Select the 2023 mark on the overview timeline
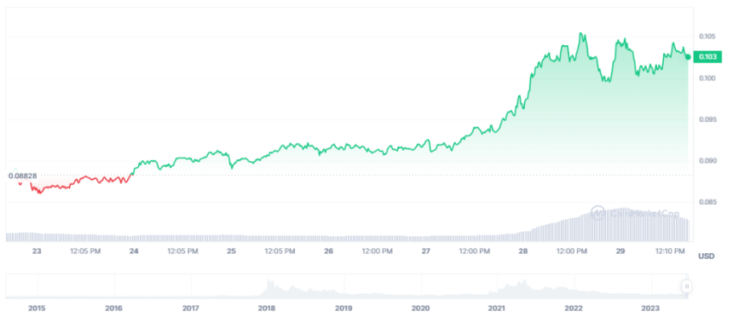733x323 pixels. coord(650,309)
